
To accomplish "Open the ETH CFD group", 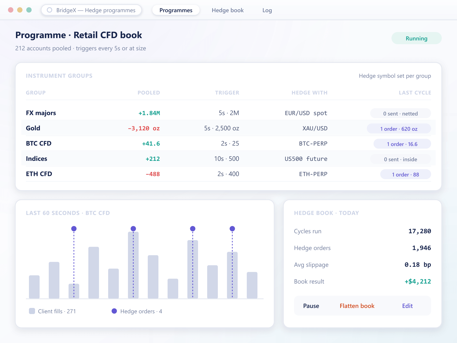I will 39,174.
